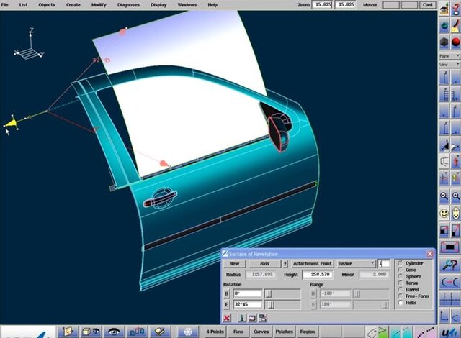
Task: Click the Region button
Action: pyautogui.click(x=308, y=332)
